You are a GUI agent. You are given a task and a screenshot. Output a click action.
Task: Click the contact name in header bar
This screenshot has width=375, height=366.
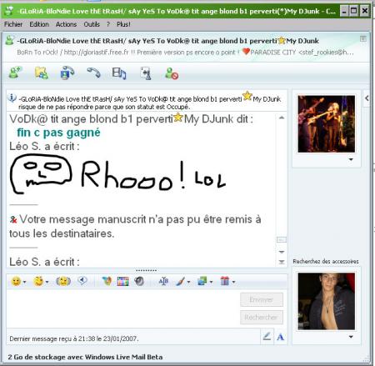167,41
